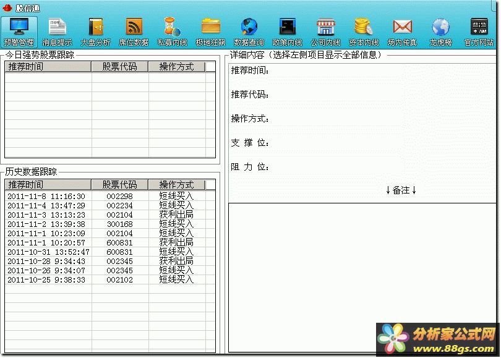
Task: Click stock code 300168
Action: [119, 224]
